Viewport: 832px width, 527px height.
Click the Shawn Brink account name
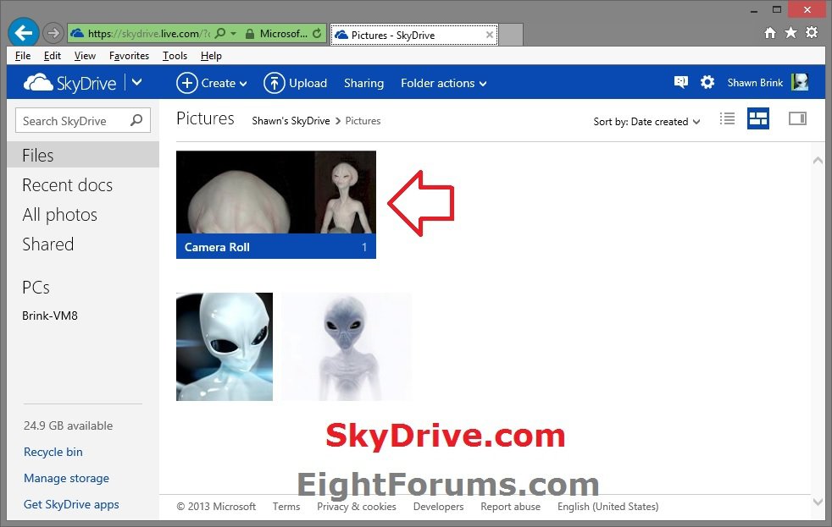(x=755, y=83)
